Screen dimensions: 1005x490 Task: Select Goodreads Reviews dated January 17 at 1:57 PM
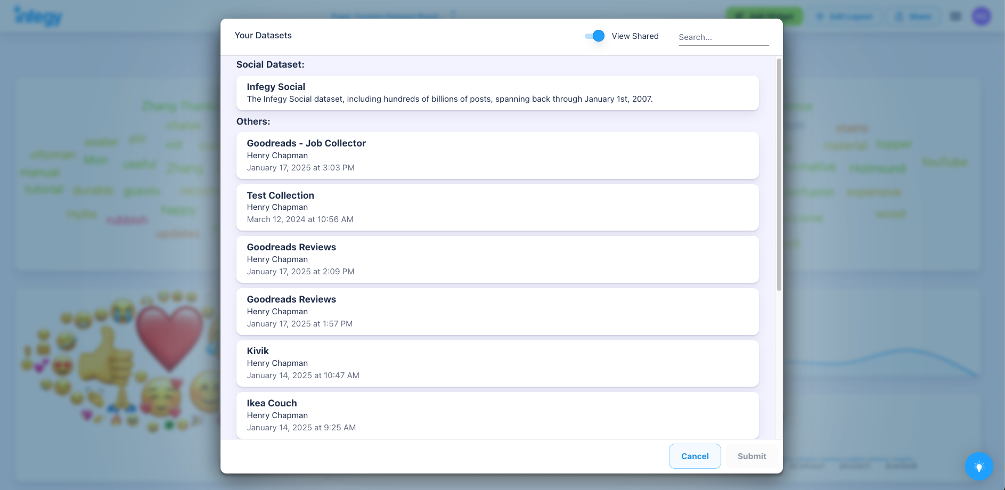pyautogui.click(x=497, y=311)
